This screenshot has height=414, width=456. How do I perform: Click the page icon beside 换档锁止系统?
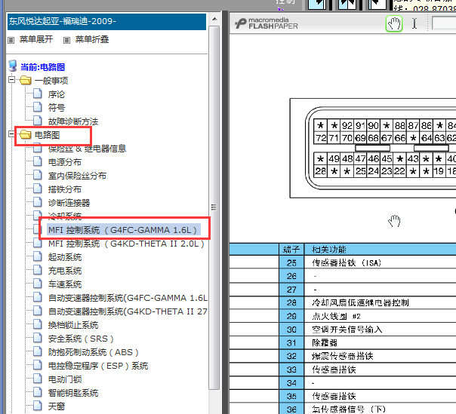(38, 324)
